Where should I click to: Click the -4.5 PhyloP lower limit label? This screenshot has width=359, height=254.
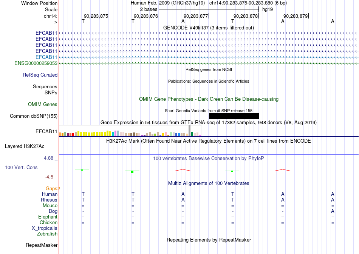pos(49,177)
